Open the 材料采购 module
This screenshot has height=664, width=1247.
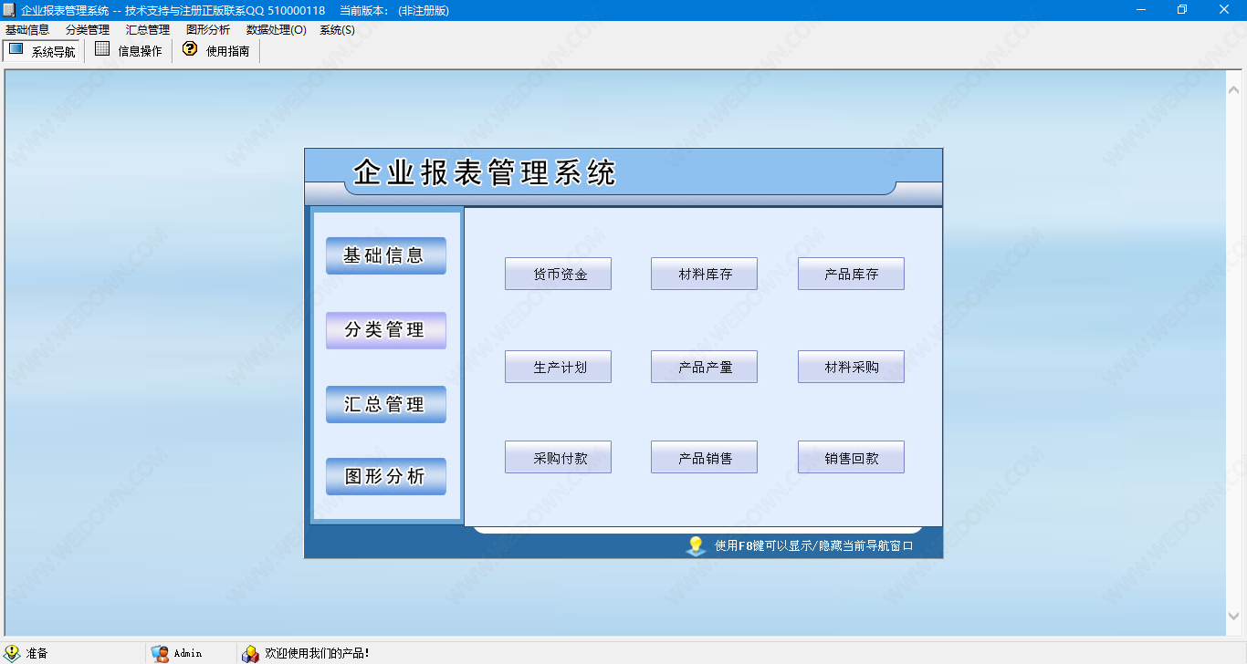851,367
